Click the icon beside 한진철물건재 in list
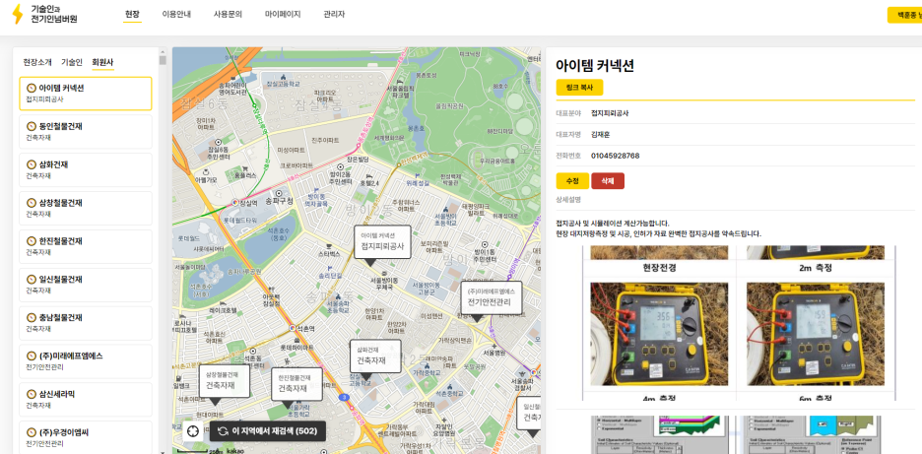 (x=32, y=241)
